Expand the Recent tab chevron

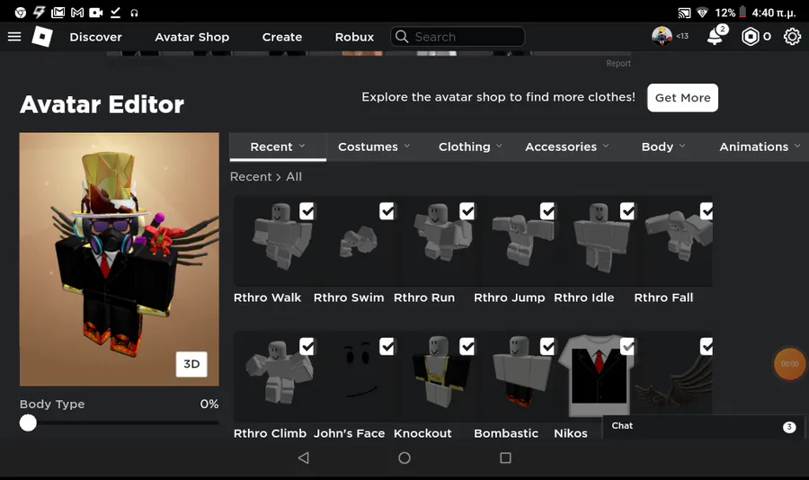coord(302,146)
